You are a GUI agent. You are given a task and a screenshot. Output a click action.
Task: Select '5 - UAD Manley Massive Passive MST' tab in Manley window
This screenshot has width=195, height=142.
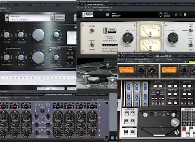(x=58, y=95)
